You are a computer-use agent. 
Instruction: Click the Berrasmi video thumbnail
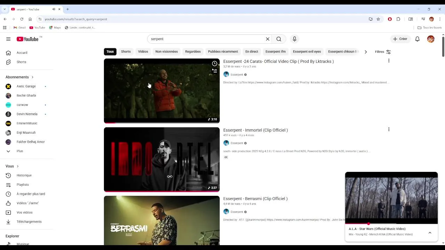coord(162,220)
